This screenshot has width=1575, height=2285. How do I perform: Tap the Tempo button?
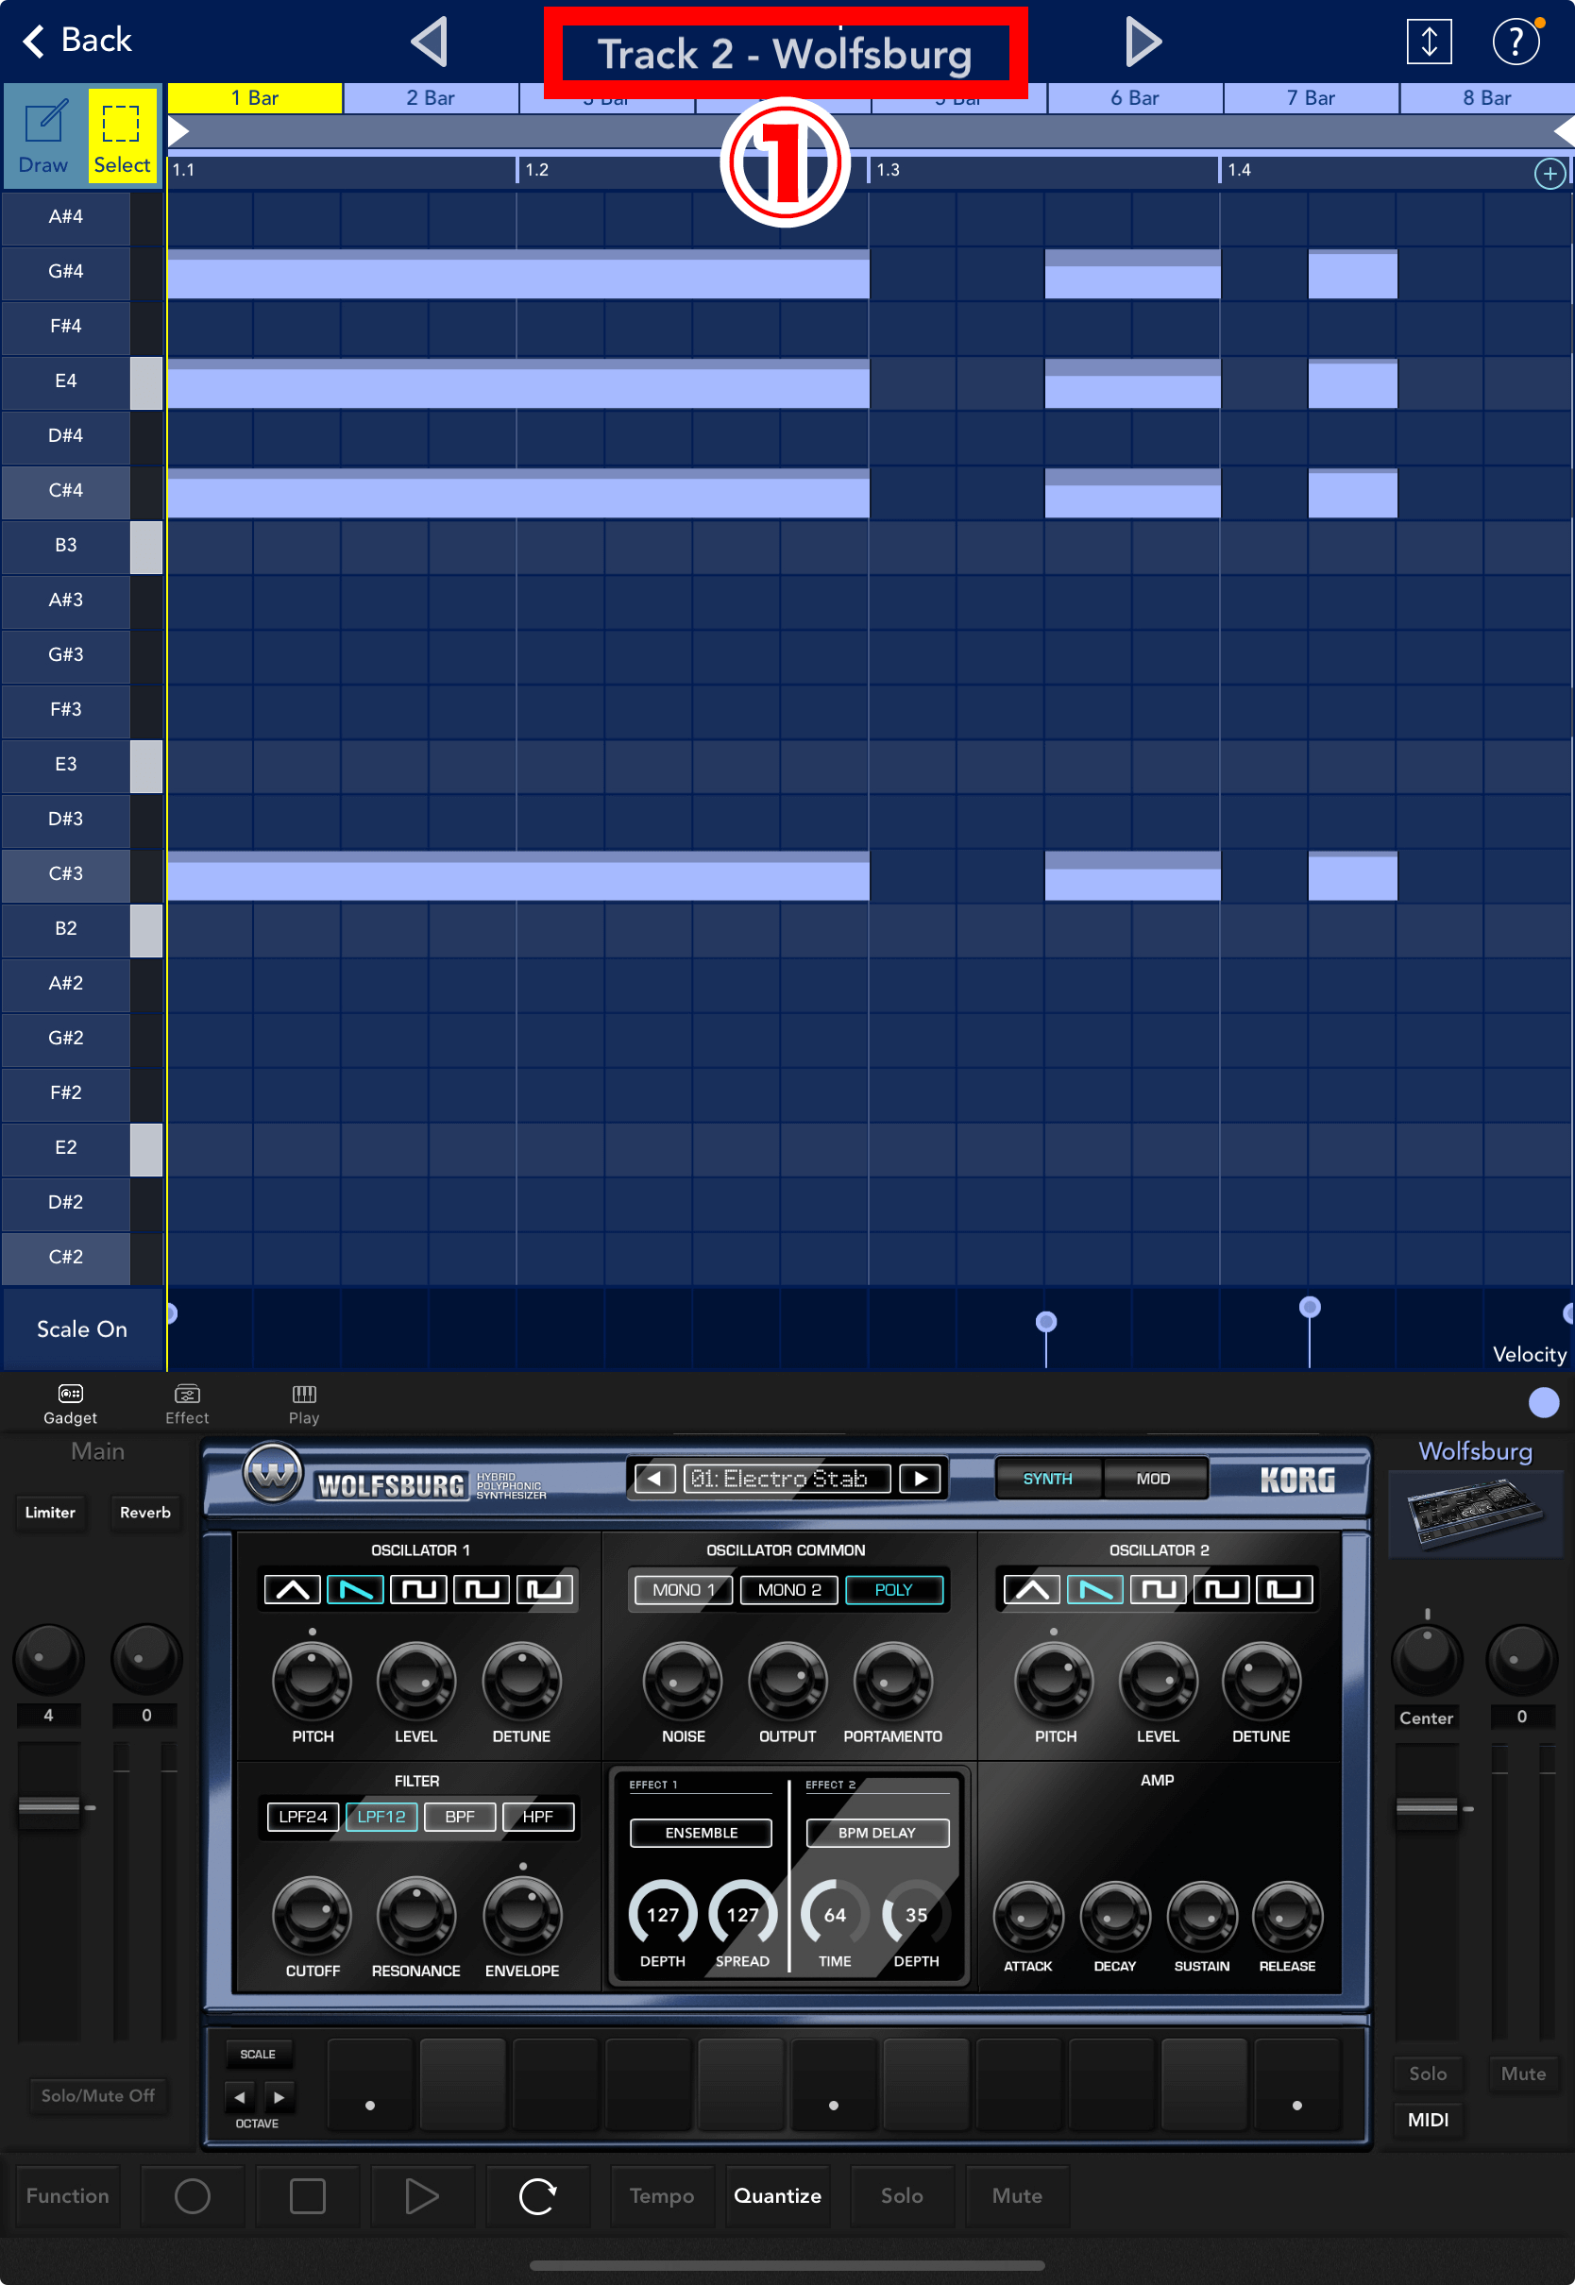tap(662, 2195)
